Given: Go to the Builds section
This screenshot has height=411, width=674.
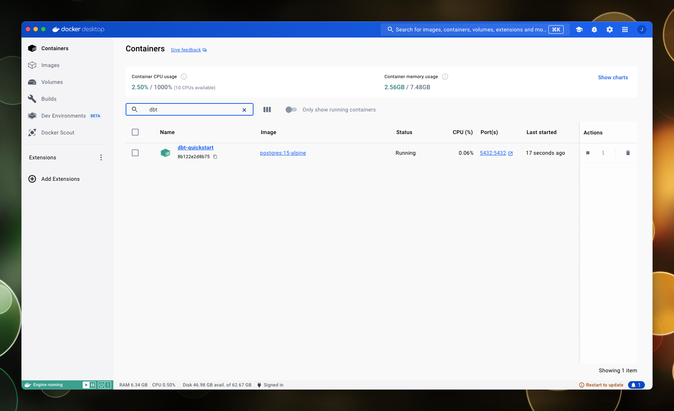Looking at the screenshot, I should coord(49,99).
